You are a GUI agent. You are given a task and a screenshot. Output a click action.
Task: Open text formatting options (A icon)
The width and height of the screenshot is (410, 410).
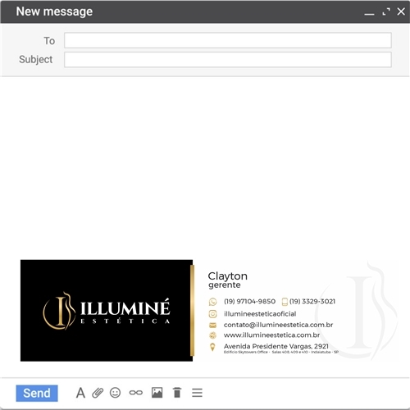click(x=80, y=393)
